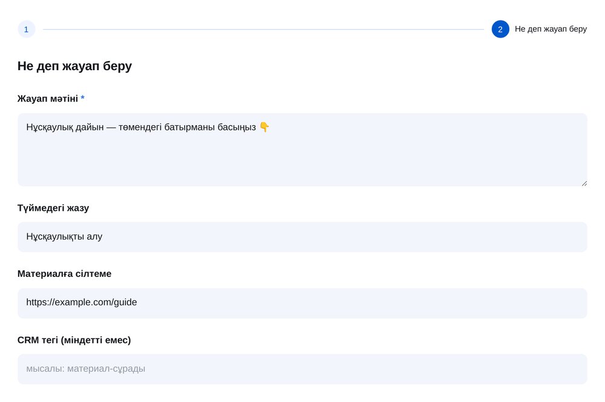Click the stepper label "Не деп жауап беру"

click(551, 29)
